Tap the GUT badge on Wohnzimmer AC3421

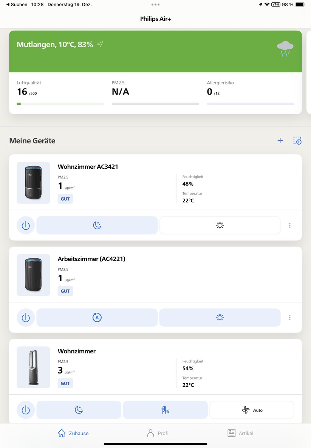65,199
